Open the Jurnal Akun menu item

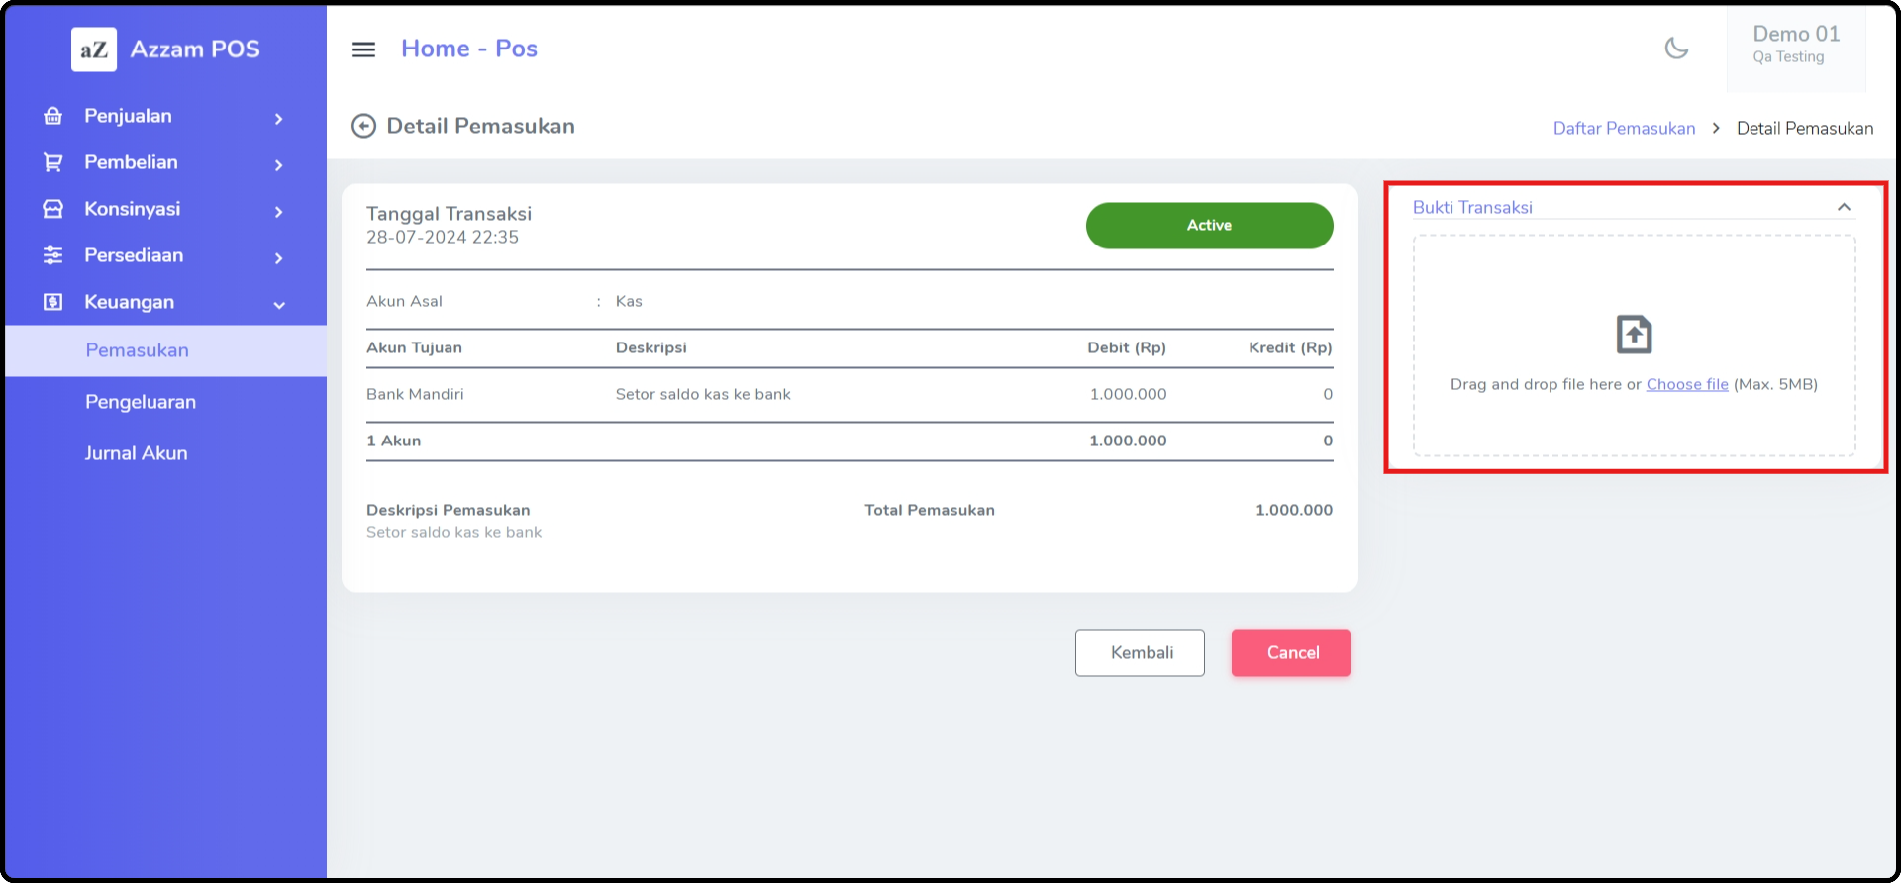136,453
